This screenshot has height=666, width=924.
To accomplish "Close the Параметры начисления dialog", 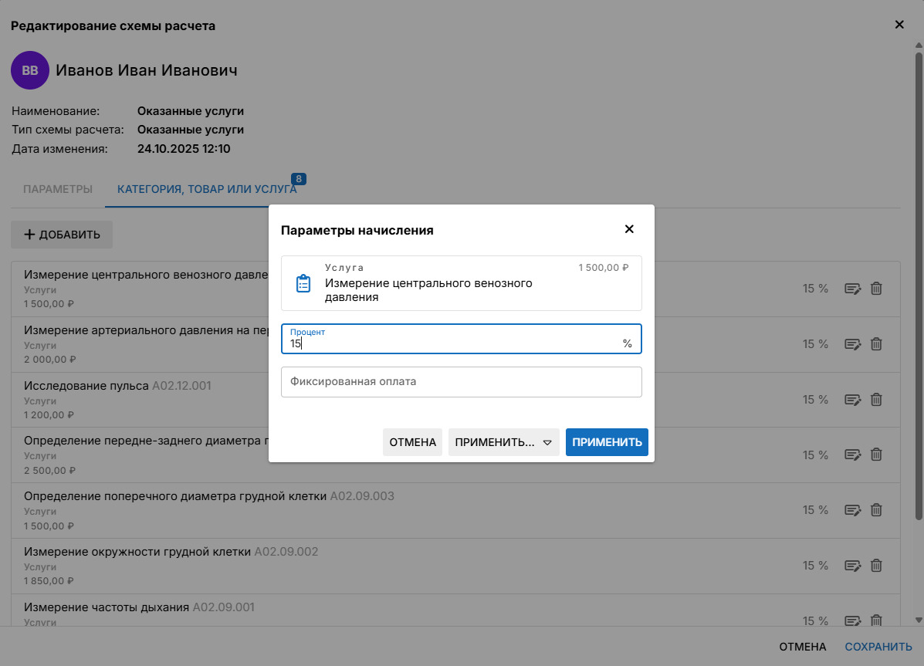I will pyautogui.click(x=628, y=229).
